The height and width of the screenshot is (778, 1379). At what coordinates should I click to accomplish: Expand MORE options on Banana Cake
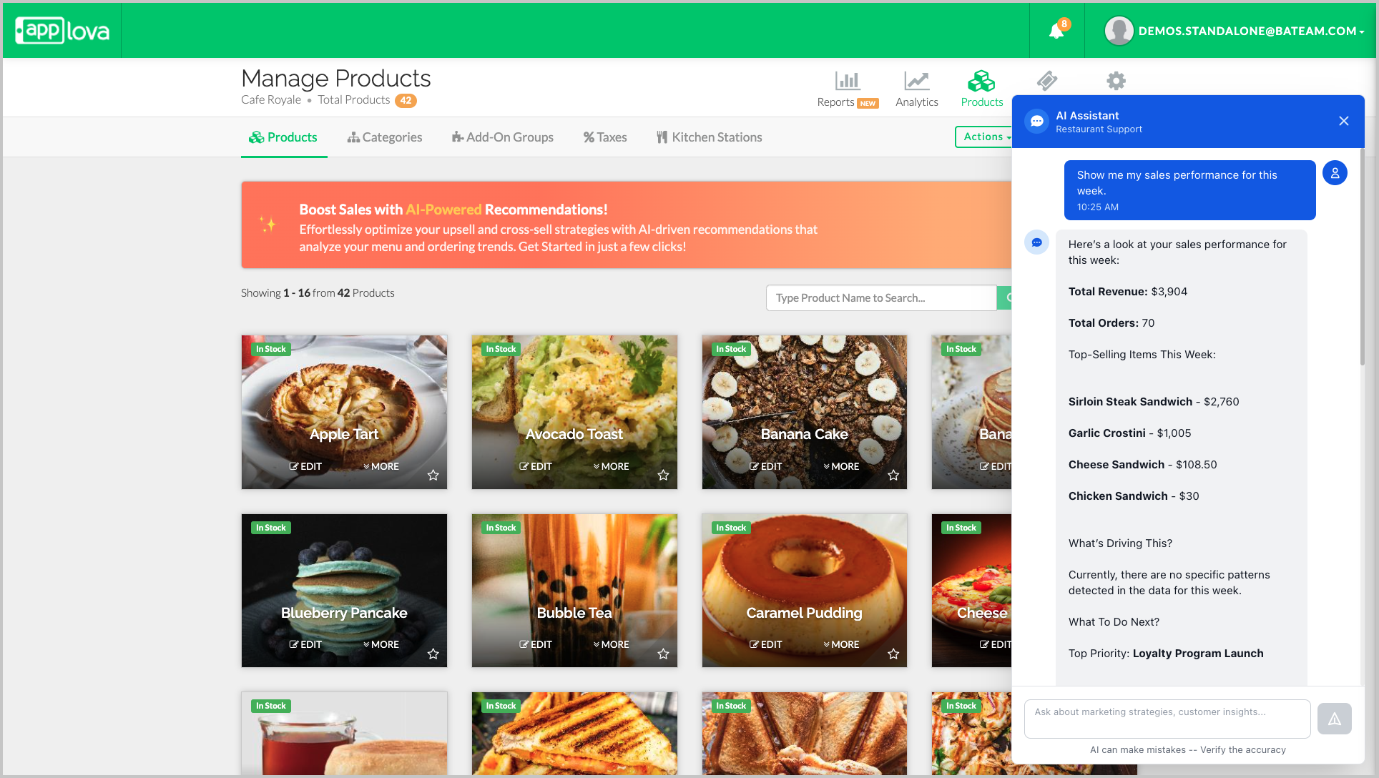click(x=841, y=466)
